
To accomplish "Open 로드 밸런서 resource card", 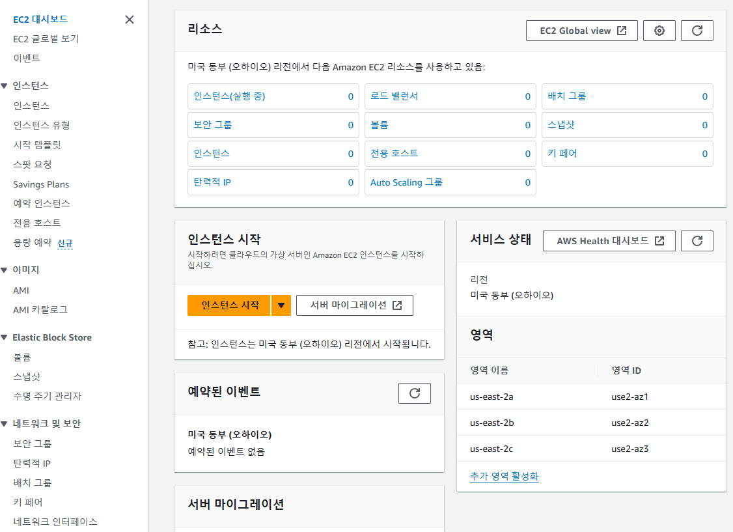I will click(x=450, y=96).
